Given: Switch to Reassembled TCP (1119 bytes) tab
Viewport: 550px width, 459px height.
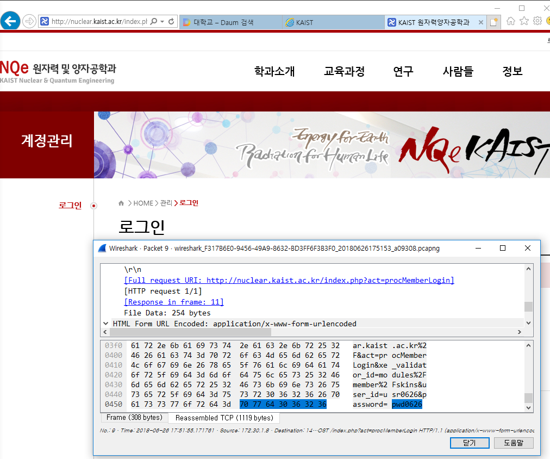Looking at the screenshot, I should [224, 418].
